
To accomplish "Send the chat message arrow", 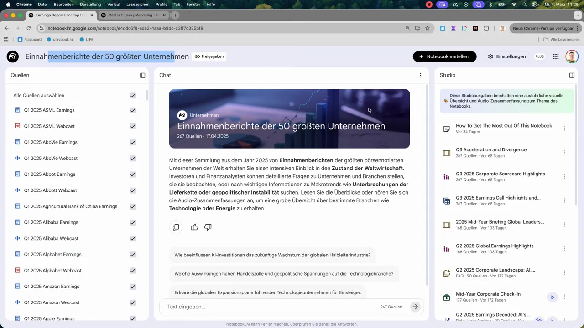I will pyautogui.click(x=415, y=307).
